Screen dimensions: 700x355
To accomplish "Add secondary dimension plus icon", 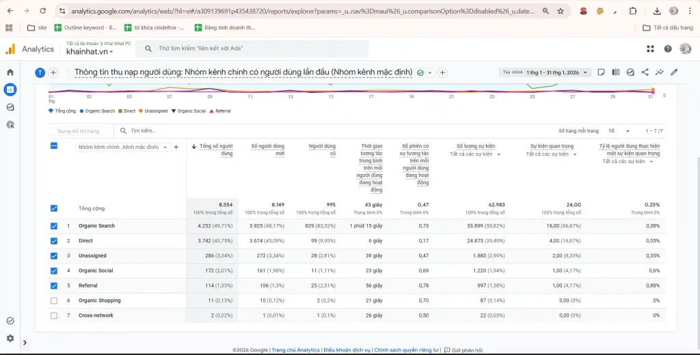I will click(x=176, y=147).
